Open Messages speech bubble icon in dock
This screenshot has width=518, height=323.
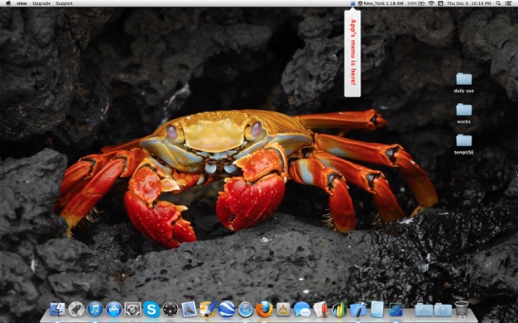(302, 310)
